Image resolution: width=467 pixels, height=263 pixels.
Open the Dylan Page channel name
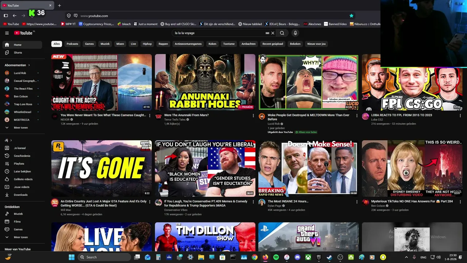click(275, 206)
